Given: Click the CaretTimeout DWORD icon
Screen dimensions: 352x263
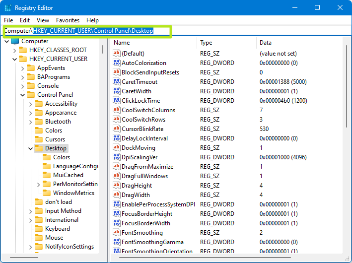Looking at the screenshot, I should click(117, 81).
